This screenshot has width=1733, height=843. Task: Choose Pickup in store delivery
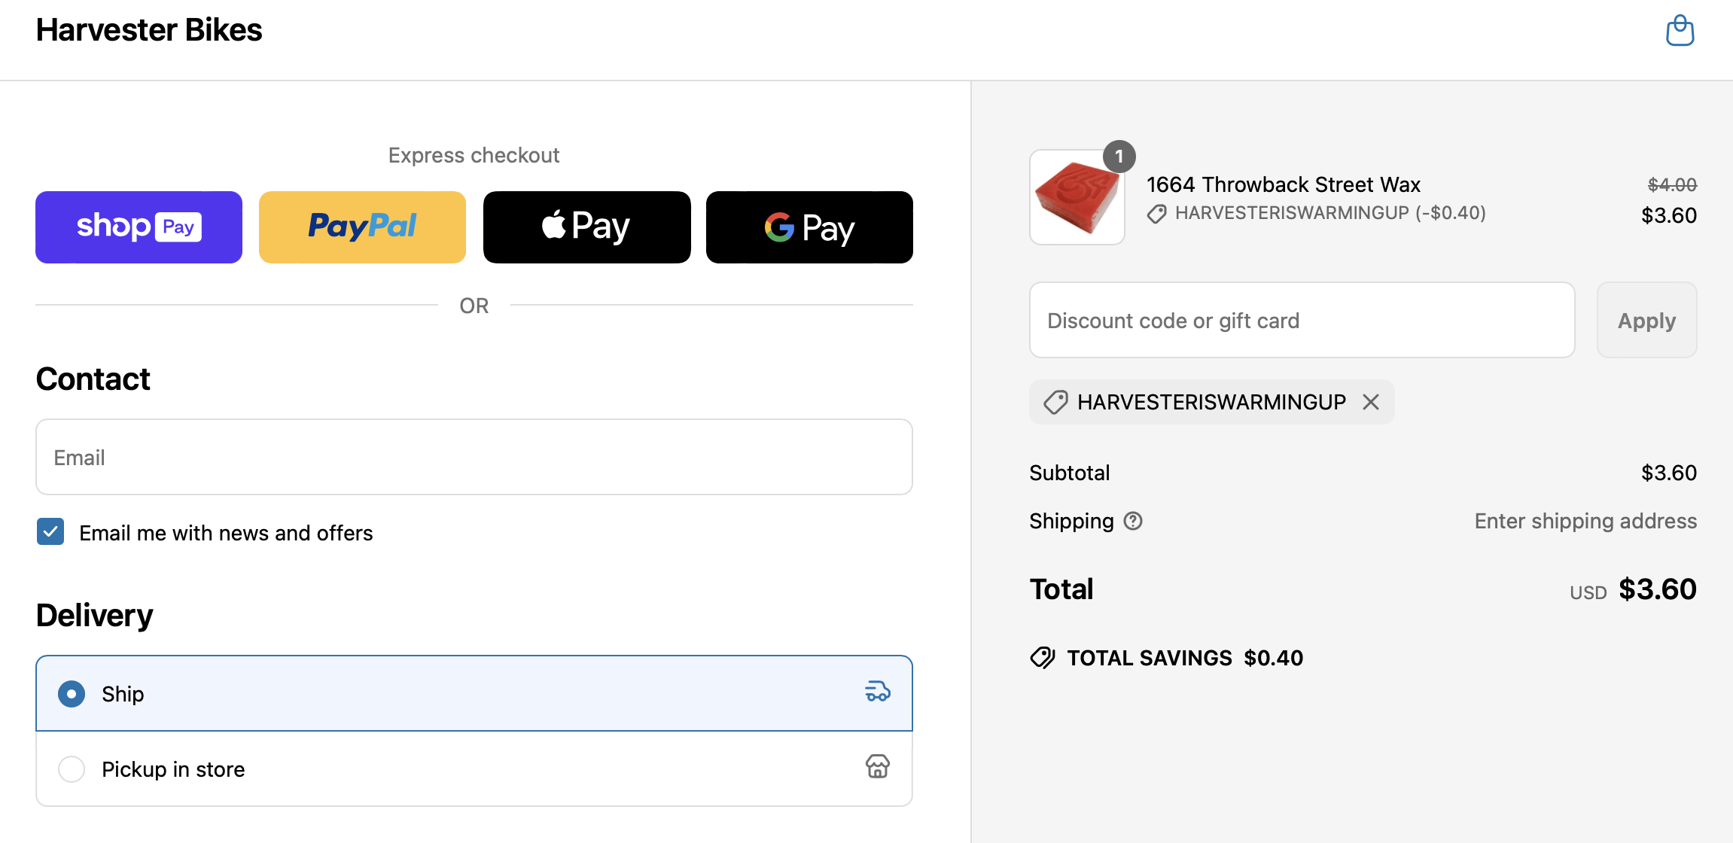[72, 768]
